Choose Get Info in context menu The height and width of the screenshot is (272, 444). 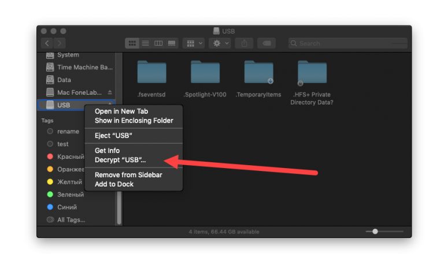[x=107, y=151]
